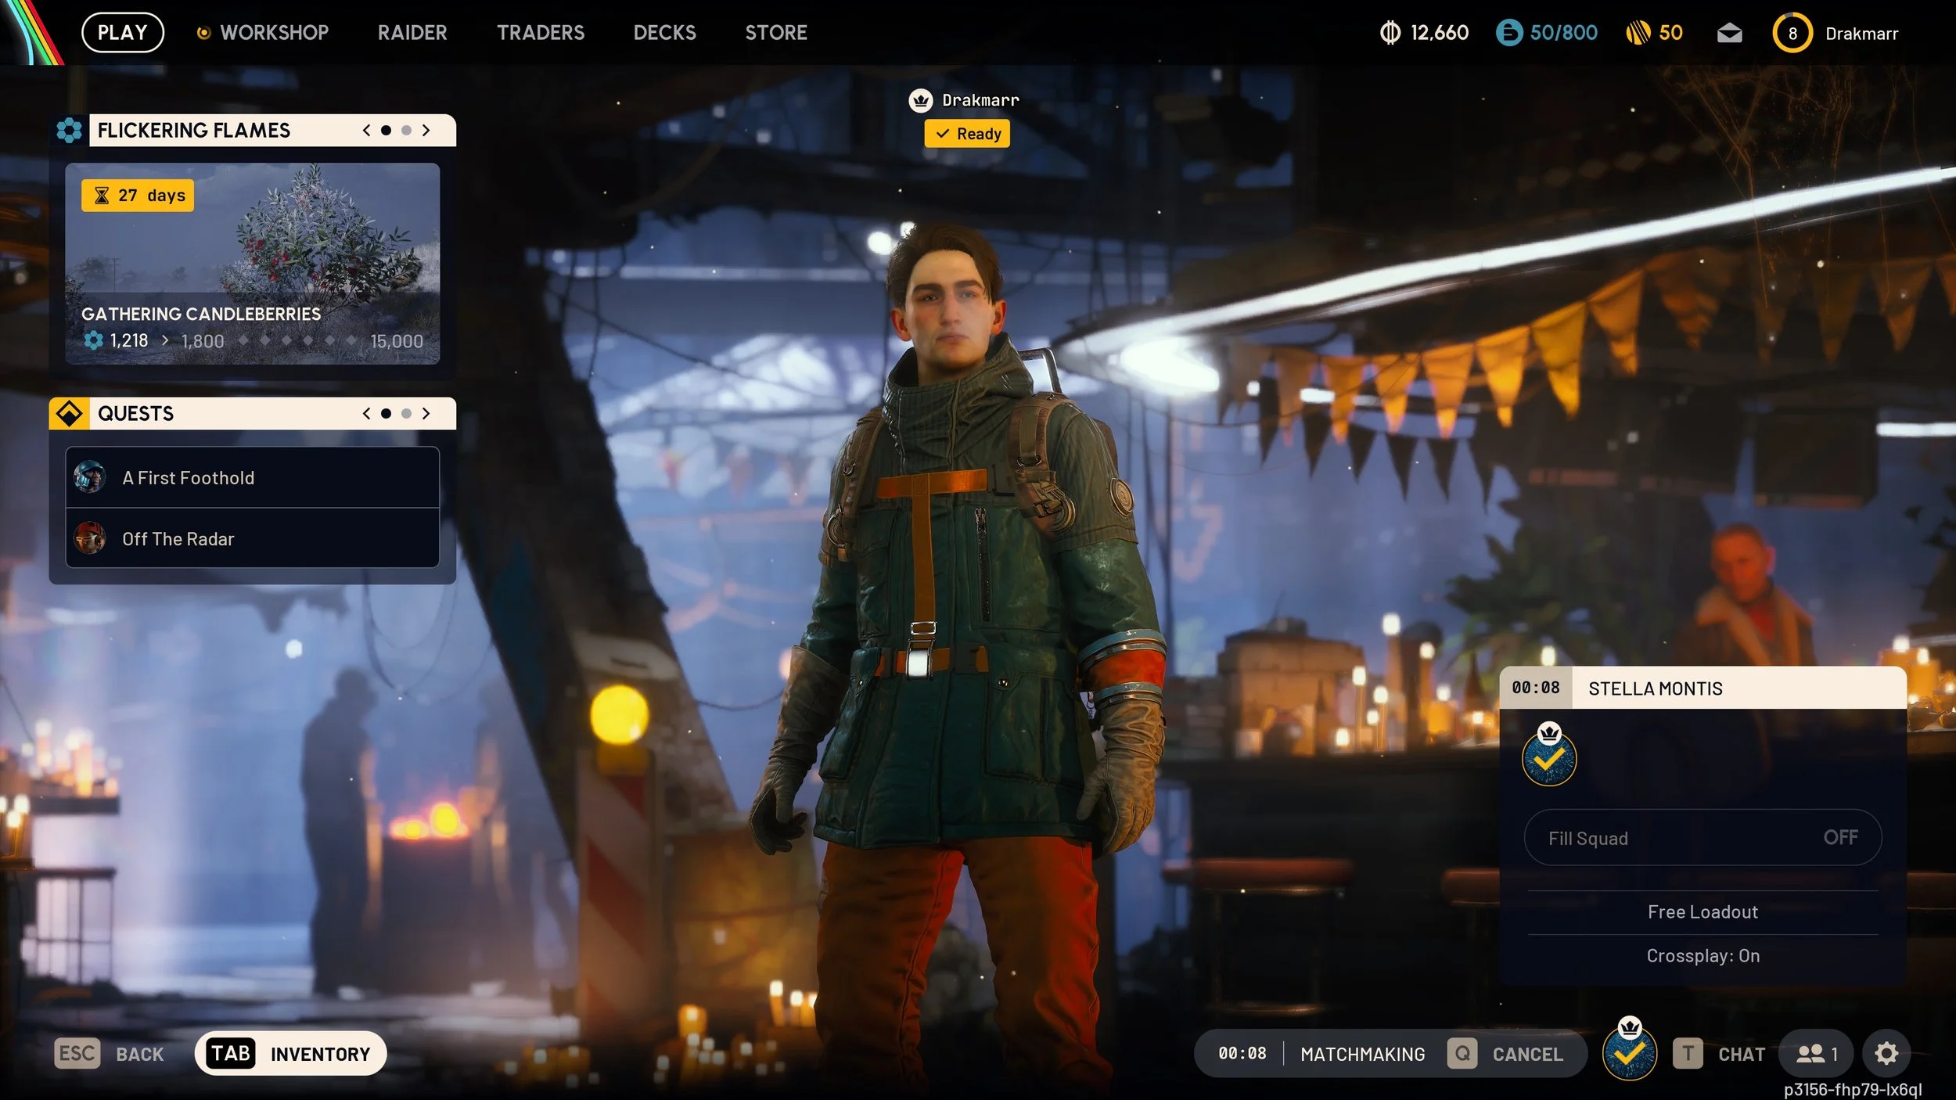
Task: Click the Quests panel diamond icon
Action: click(70, 413)
